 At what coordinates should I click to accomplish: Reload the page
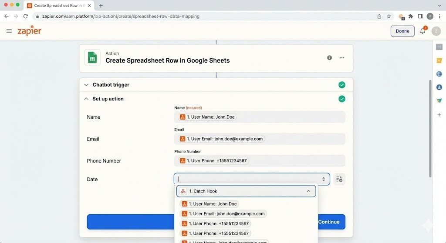pyautogui.click(x=26, y=16)
